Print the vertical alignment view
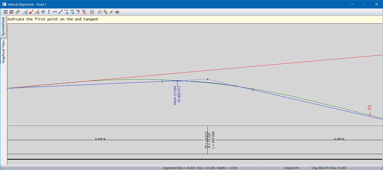Image resolution: width=383 pixels, height=170 pixels. [117, 12]
